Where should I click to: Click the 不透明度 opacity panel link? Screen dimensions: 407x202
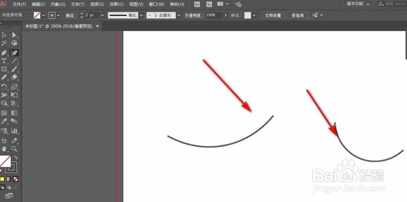(194, 15)
